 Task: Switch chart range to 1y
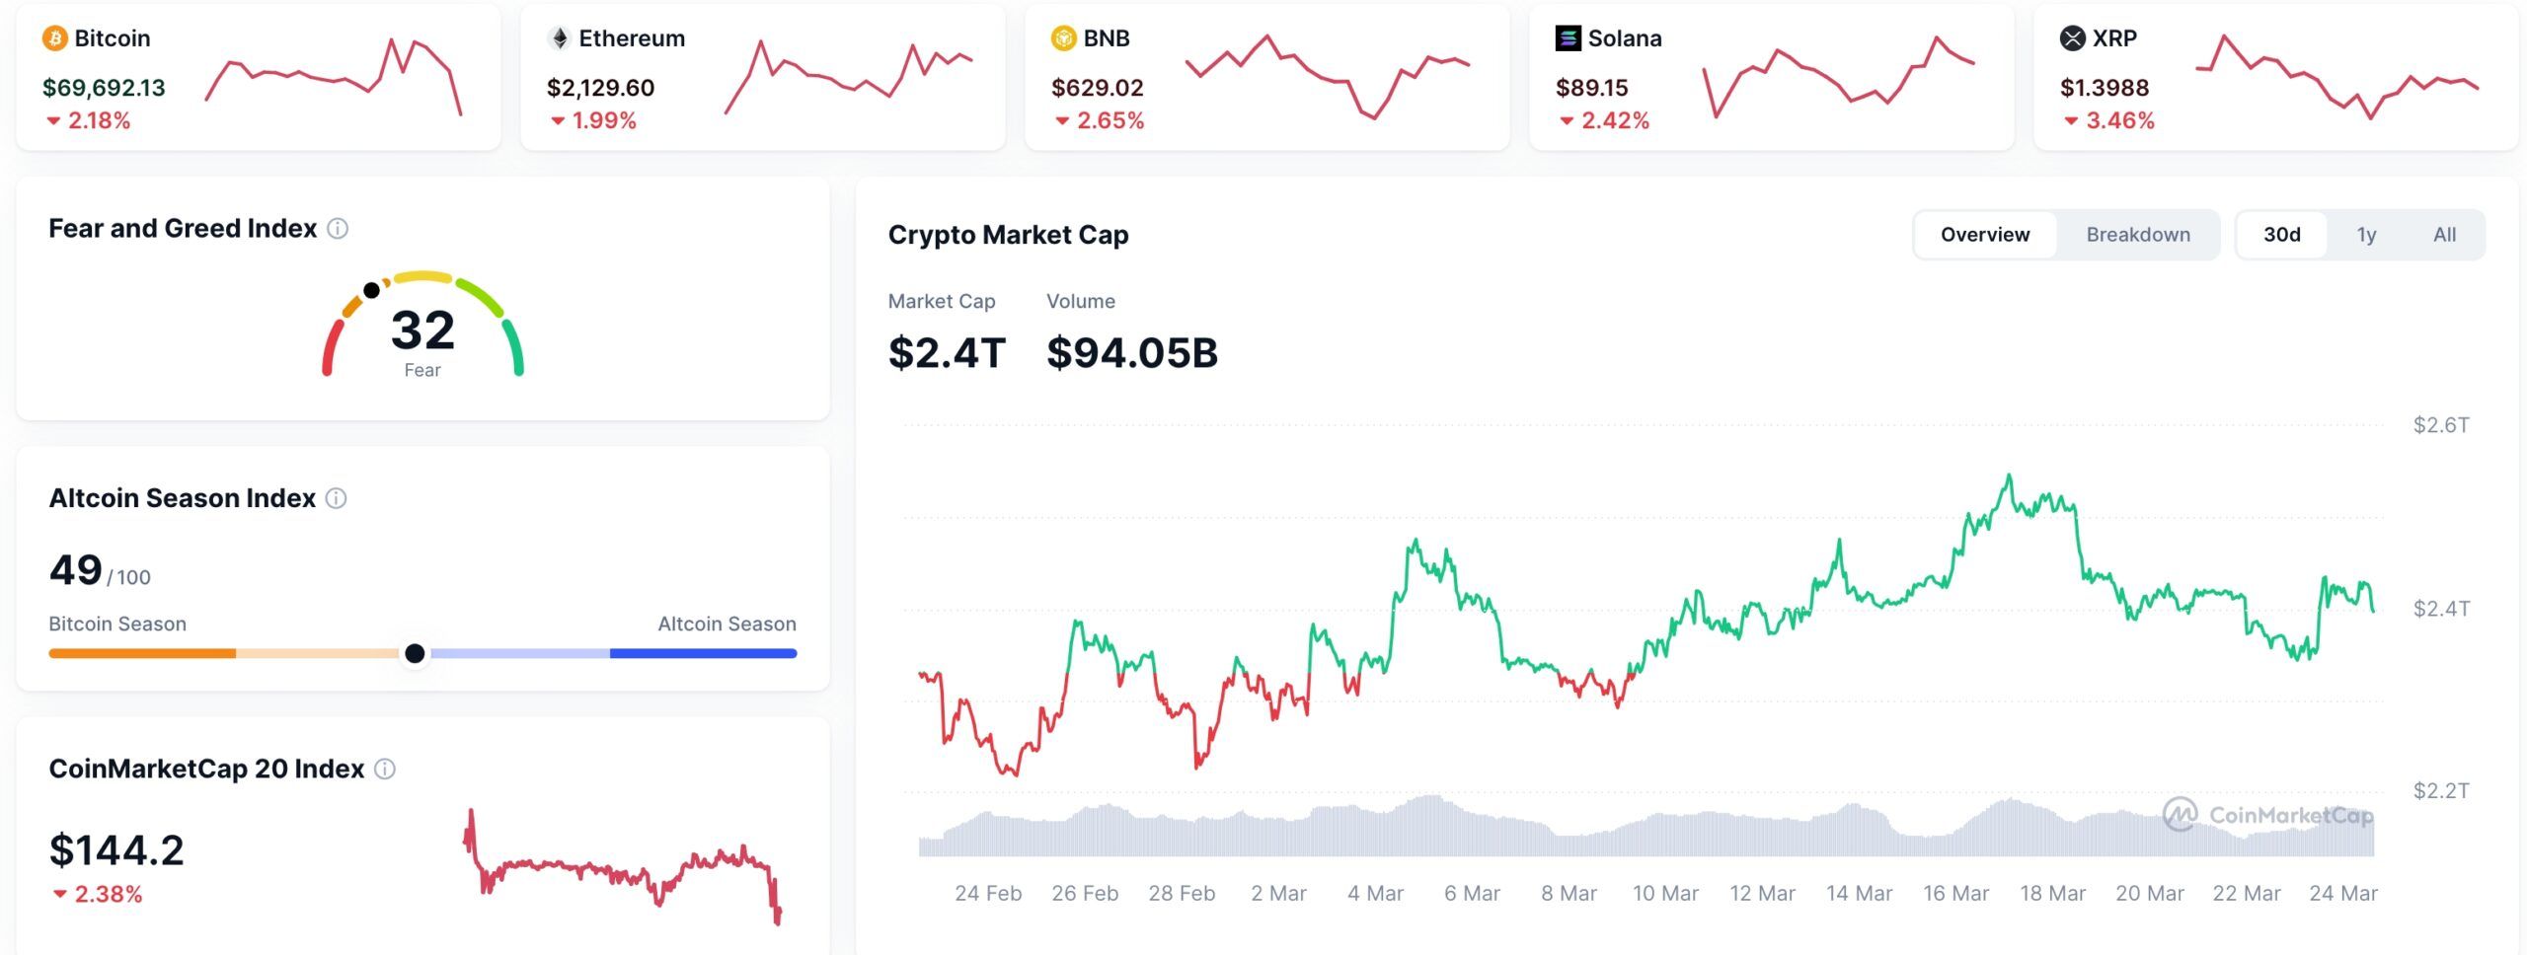(x=2367, y=234)
